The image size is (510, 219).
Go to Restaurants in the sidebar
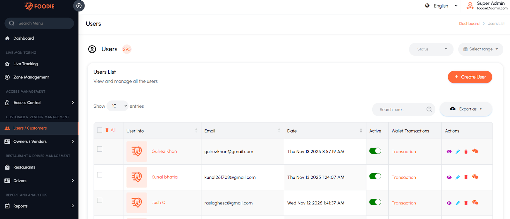point(24,167)
